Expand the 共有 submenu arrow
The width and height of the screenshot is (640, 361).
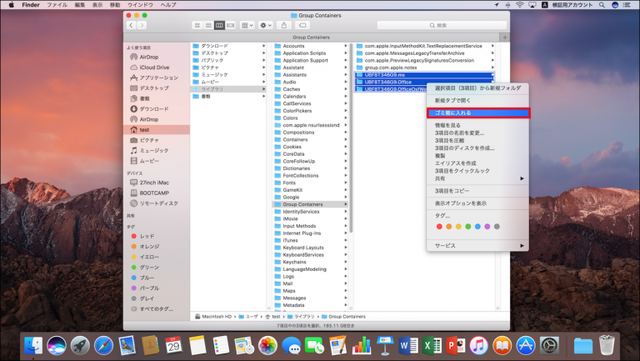click(522, 178)
